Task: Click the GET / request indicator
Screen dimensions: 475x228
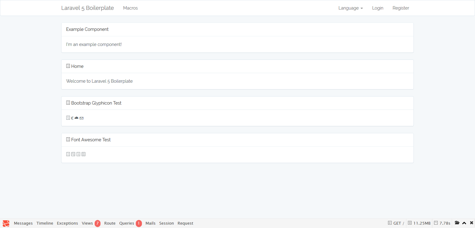Action: 399,223
